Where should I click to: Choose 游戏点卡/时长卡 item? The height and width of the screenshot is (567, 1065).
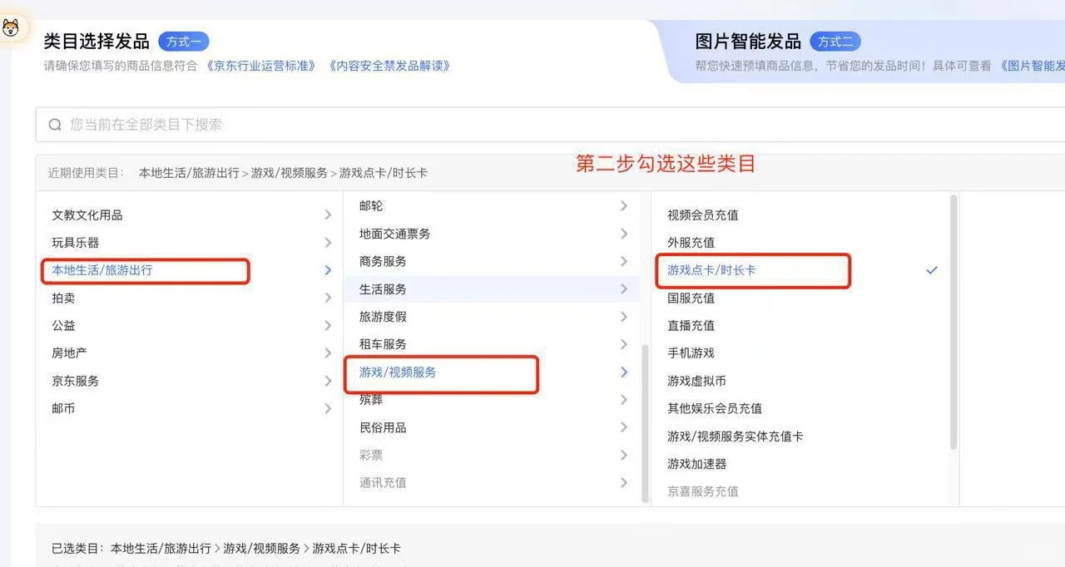711,270
